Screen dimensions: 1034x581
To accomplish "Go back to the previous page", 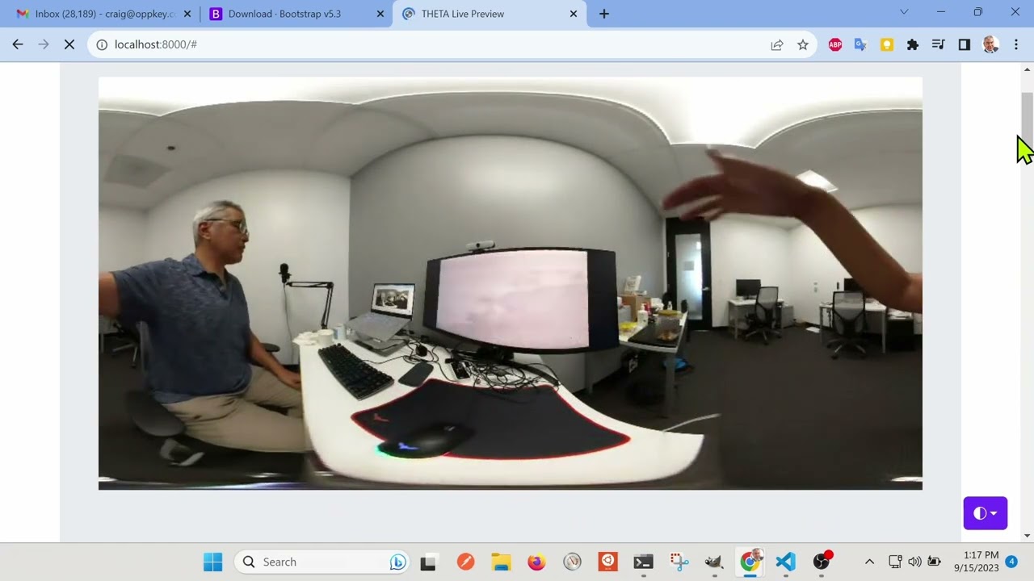I will tap(18, 44).
